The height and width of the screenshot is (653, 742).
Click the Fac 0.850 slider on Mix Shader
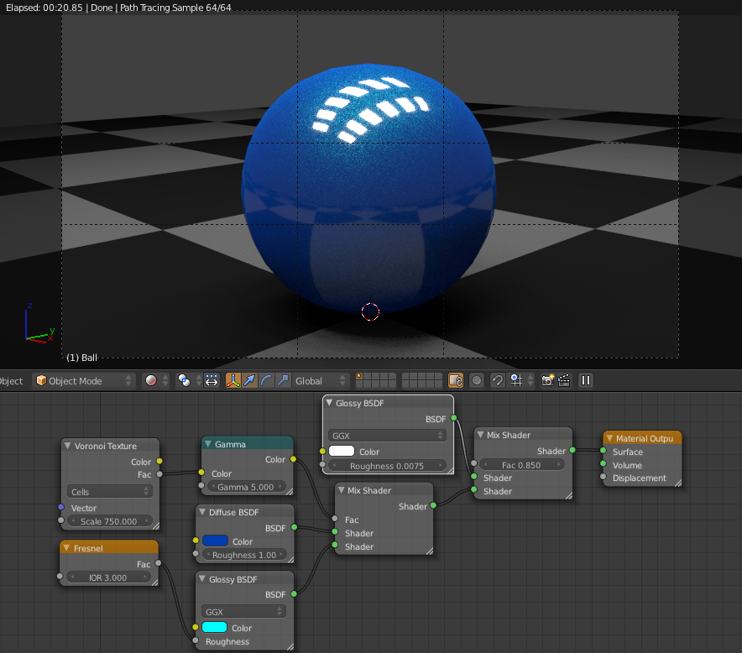[x=521, y=464]
